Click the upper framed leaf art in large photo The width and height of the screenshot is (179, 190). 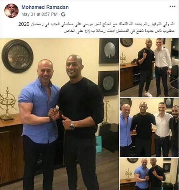coord(109,51)
